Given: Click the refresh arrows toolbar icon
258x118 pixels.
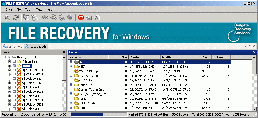Looking at the screenshot, I should 16,17.
